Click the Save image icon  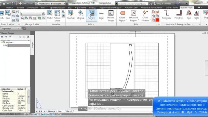point(8,15)
